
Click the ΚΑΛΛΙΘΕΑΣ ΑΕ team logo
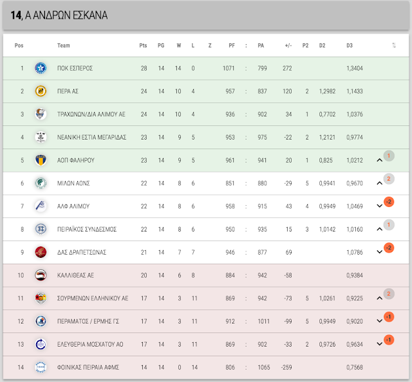pos(41,275)
